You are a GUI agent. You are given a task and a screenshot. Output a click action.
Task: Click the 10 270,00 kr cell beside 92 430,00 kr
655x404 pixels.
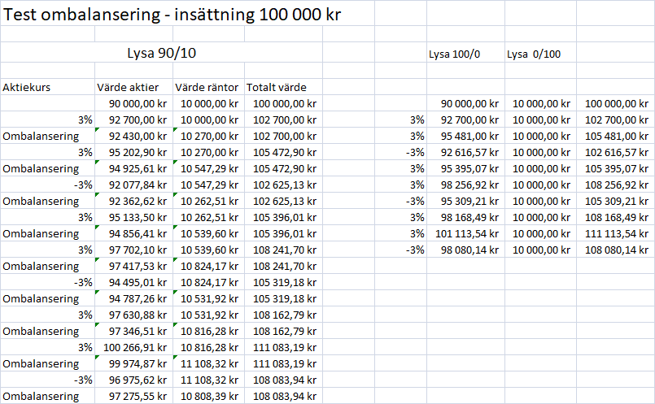coord(209,136)
